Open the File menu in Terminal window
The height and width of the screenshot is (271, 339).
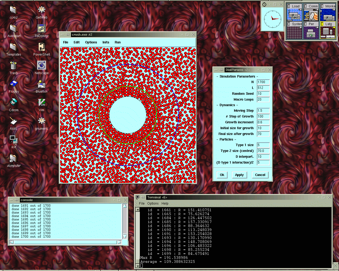point(142,204)
